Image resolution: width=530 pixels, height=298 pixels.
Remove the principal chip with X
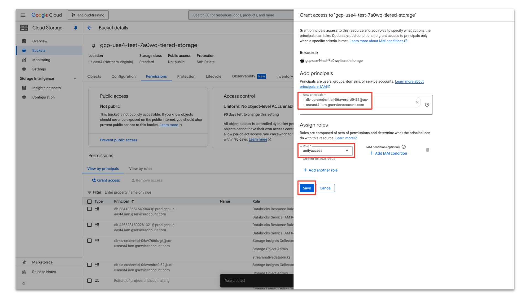coord(417,102)
